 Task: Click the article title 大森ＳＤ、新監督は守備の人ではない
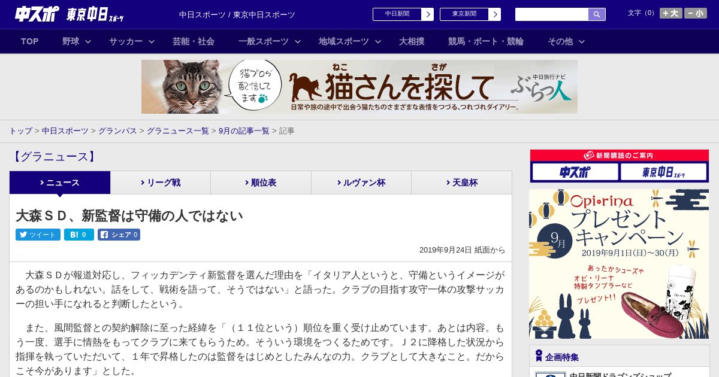pyautogui.click(x=129, y=215)
